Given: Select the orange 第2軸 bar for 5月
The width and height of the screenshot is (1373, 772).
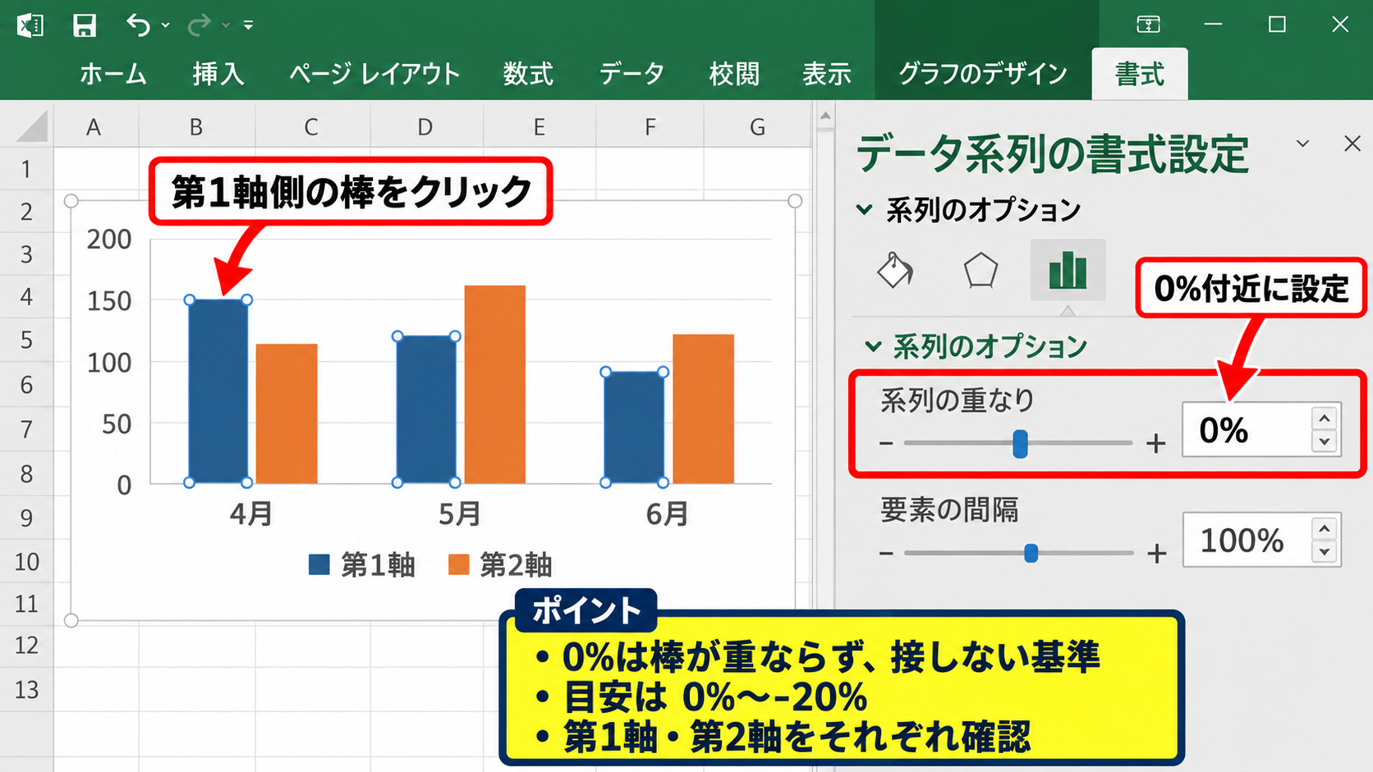Looking at the screenshot, I should point(495,385).
